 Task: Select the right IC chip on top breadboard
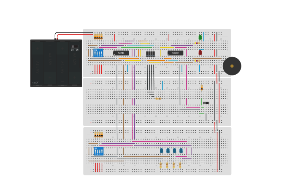point(175,53)
